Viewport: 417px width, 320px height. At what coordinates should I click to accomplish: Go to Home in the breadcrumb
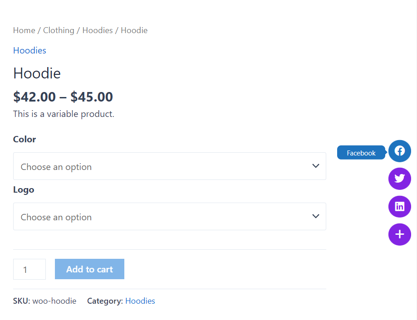[x=24, y=30]
